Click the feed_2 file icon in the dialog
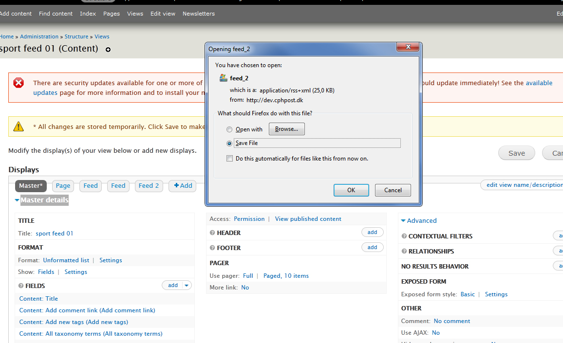563x343 pixels. [x=224, y=78]
